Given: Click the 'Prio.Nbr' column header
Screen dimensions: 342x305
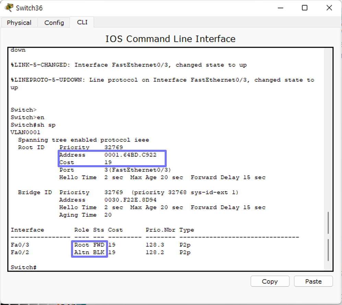Looking at the screenshot, I should point(161,230).
